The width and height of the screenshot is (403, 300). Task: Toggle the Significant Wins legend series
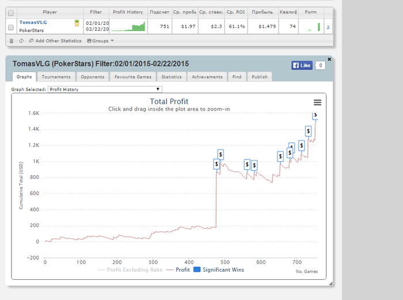click(219, 269)
